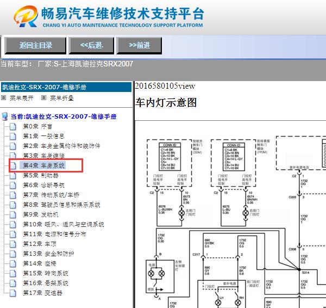Open 第7章 传动系统/车桥 chapter

[51, 195]
